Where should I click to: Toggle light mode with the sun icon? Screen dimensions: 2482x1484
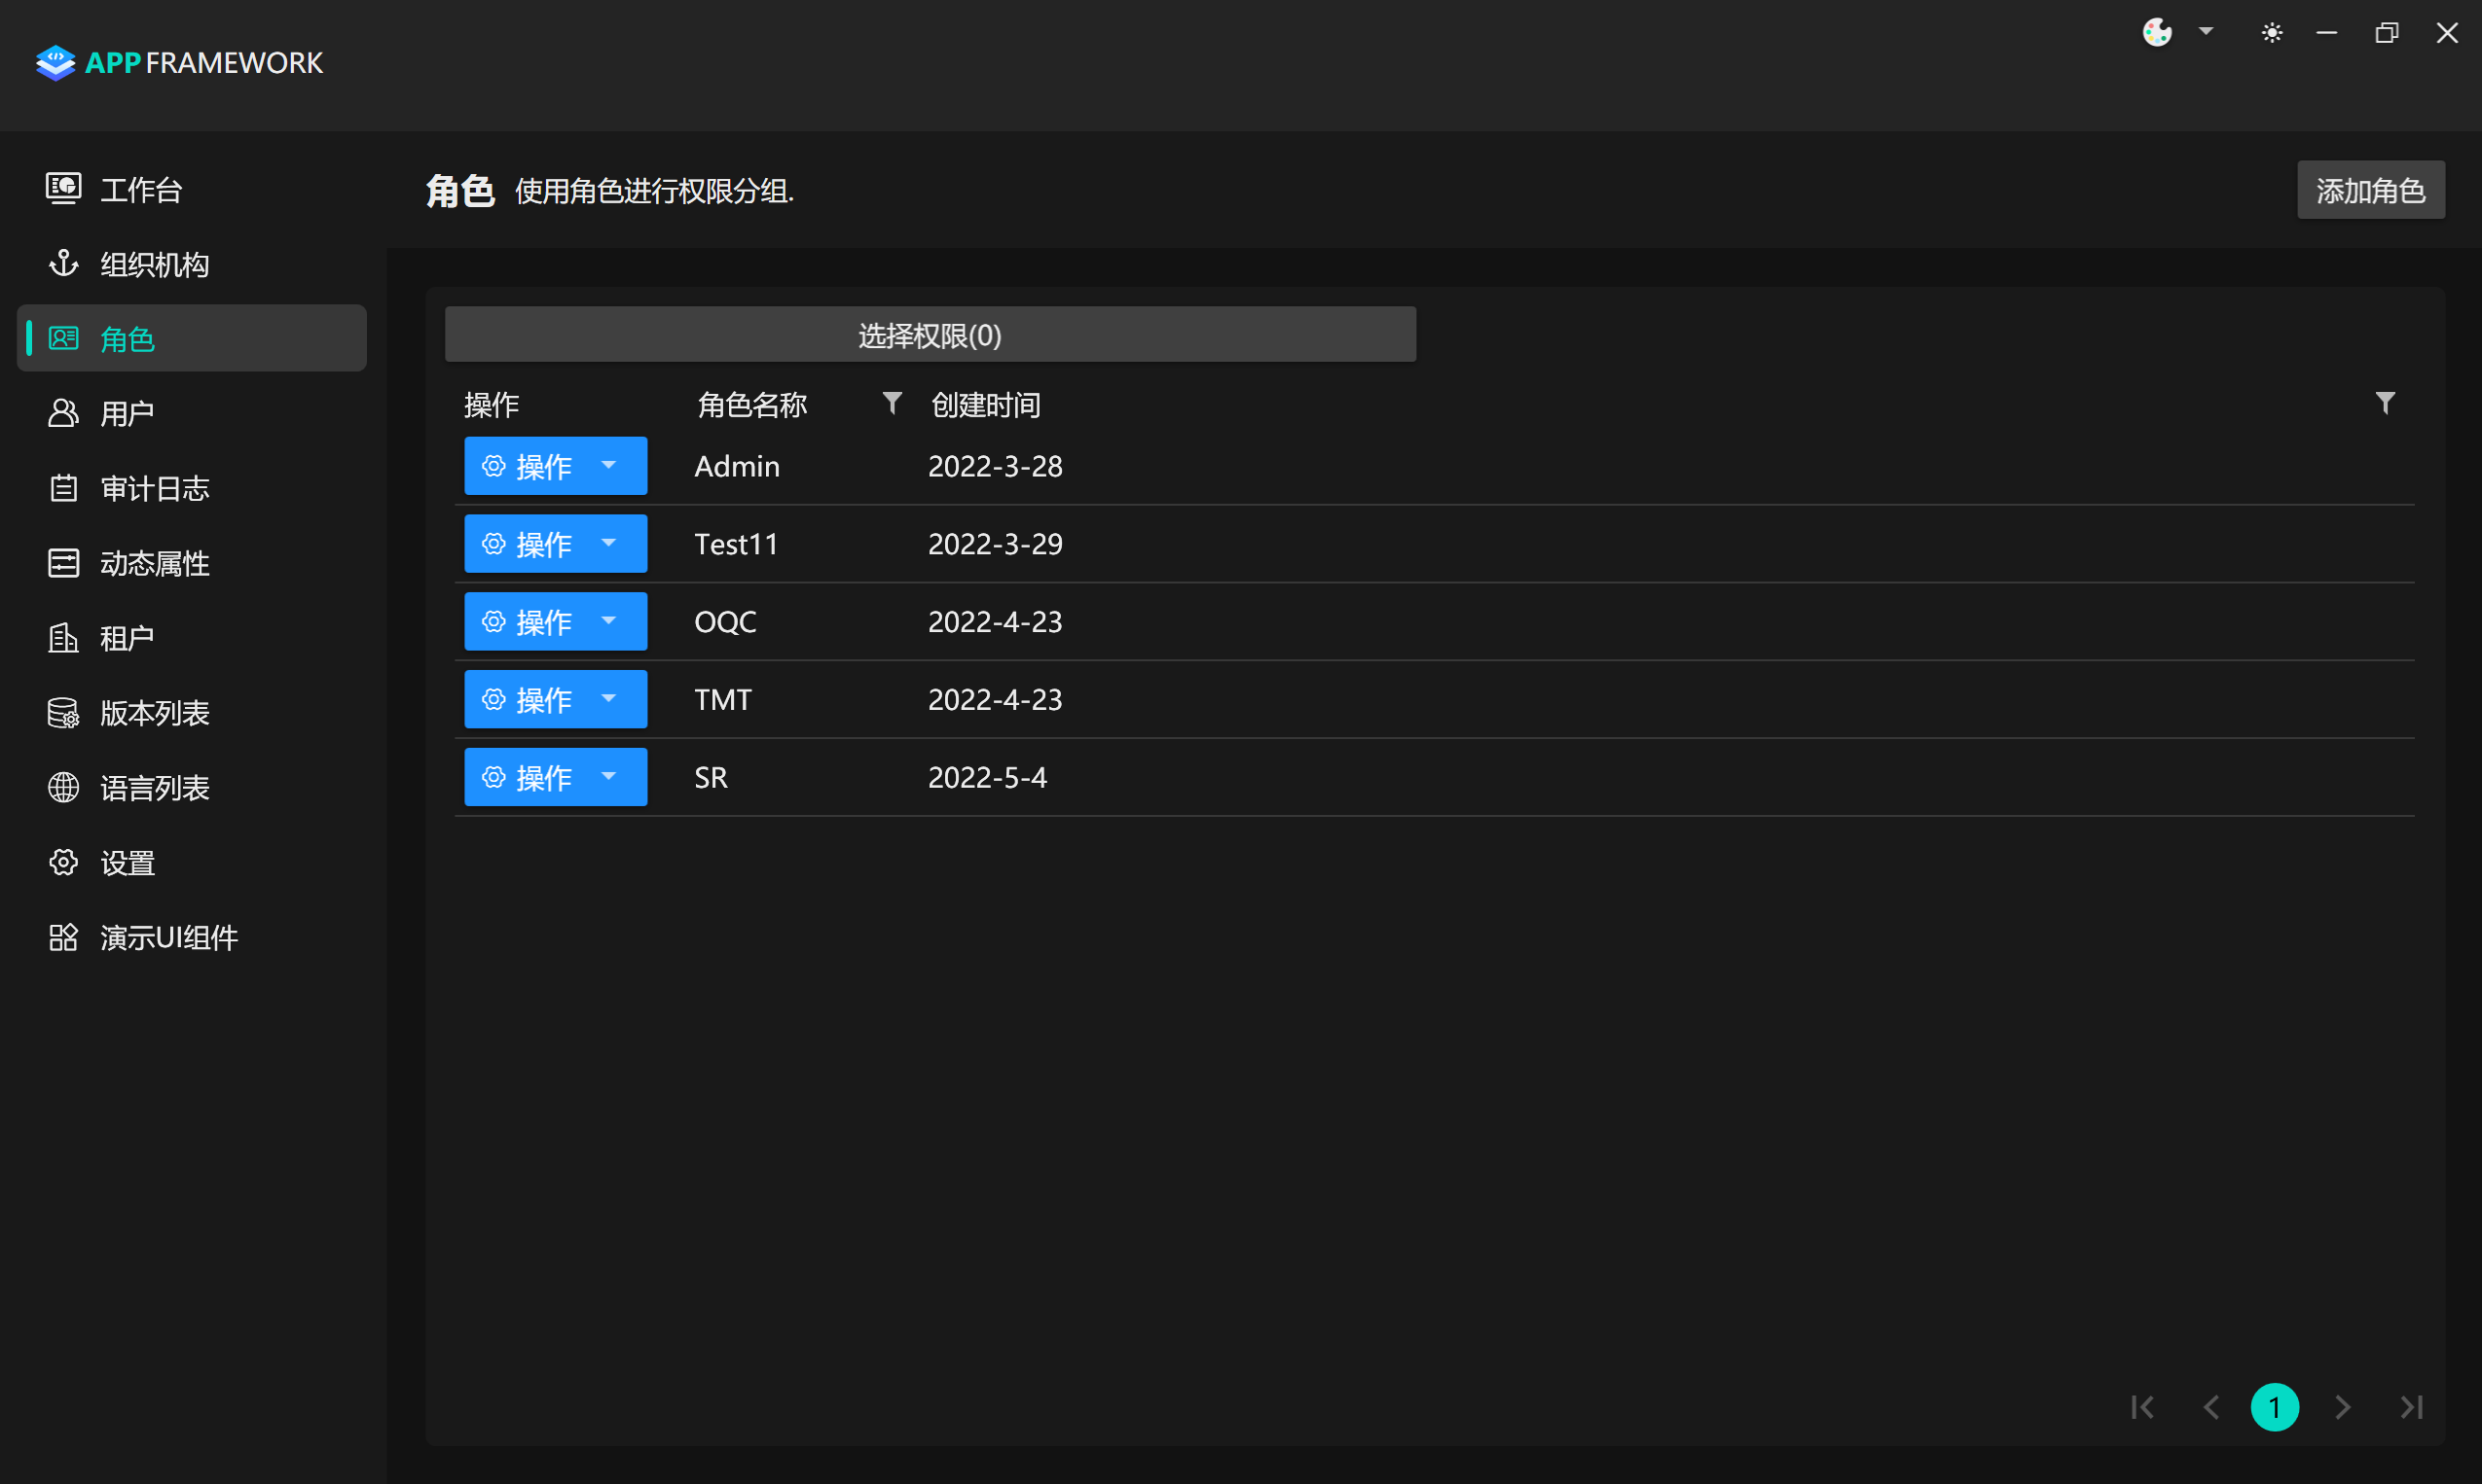click(x=2272, y=33)
